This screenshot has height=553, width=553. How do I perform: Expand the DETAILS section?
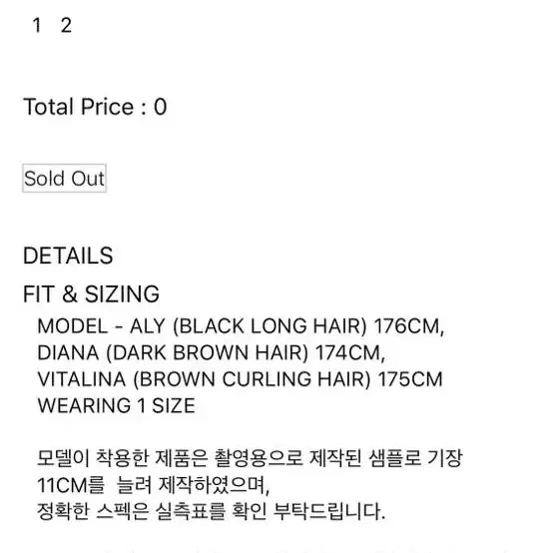(68, 256)
